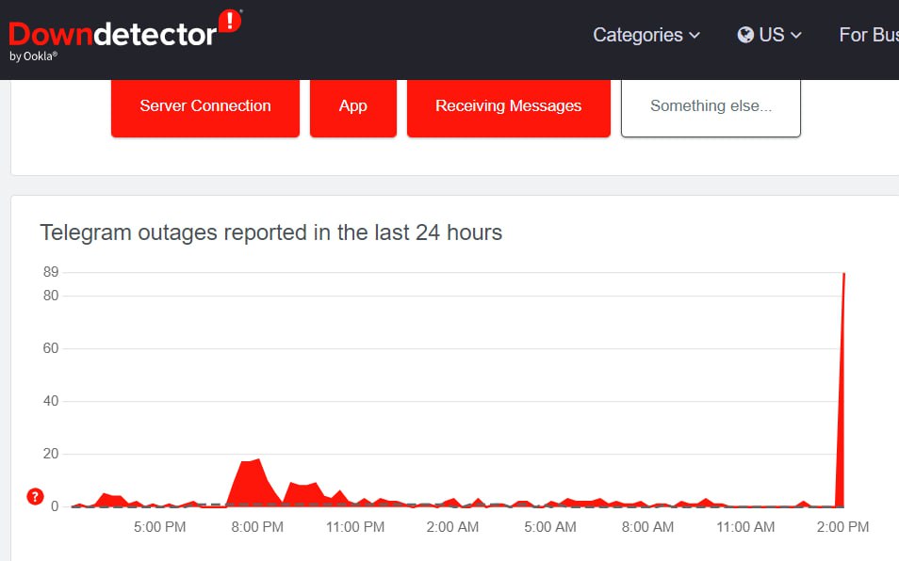Screen dimensions: 899x561
Task: Click the Something else... button
Action: click(x=711, y=106)
